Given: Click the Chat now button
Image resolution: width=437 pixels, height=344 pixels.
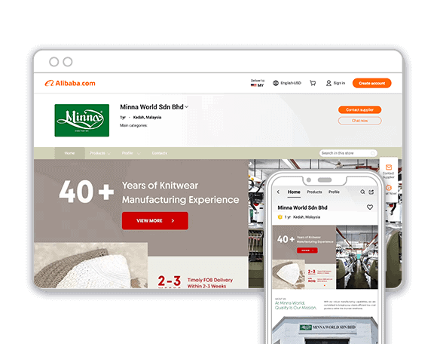Looking at the screenshot, I should 360,121.
